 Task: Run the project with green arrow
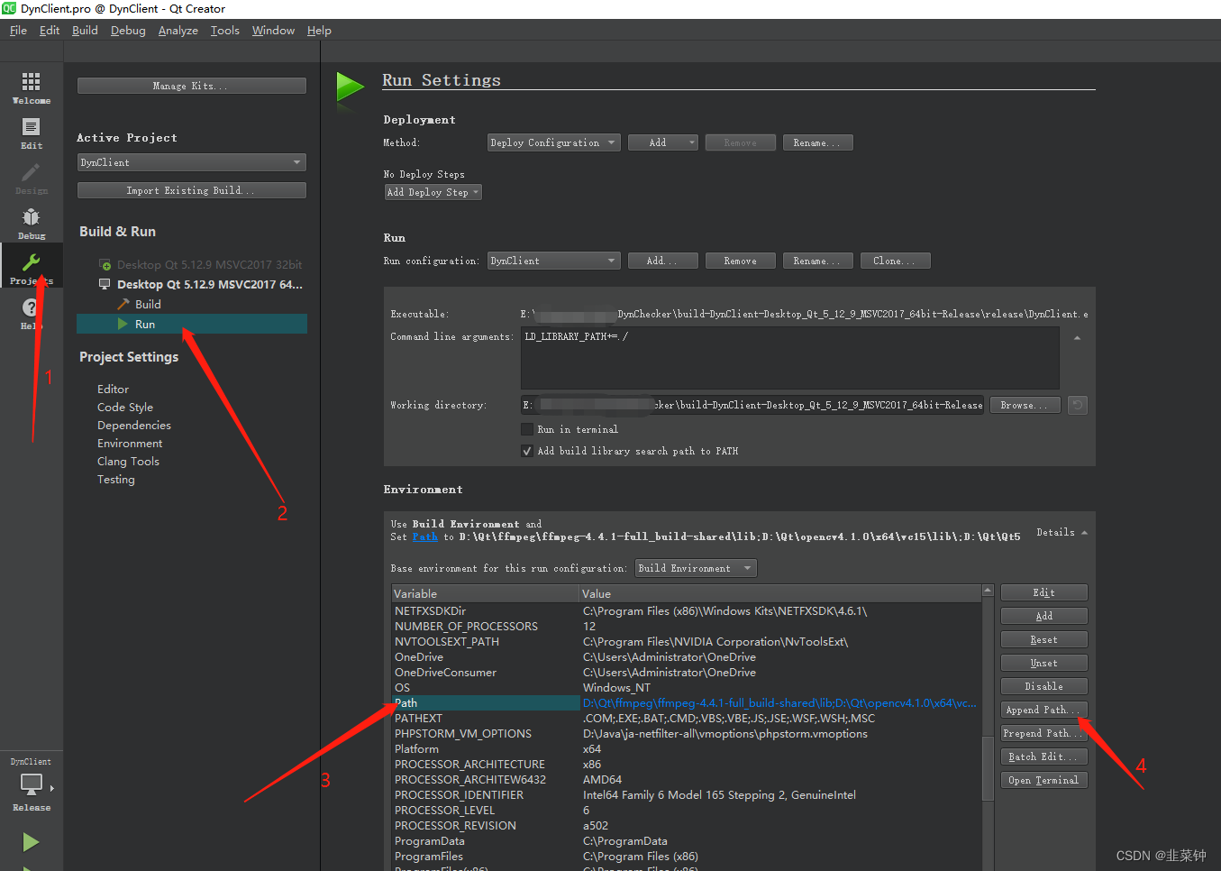31,842
